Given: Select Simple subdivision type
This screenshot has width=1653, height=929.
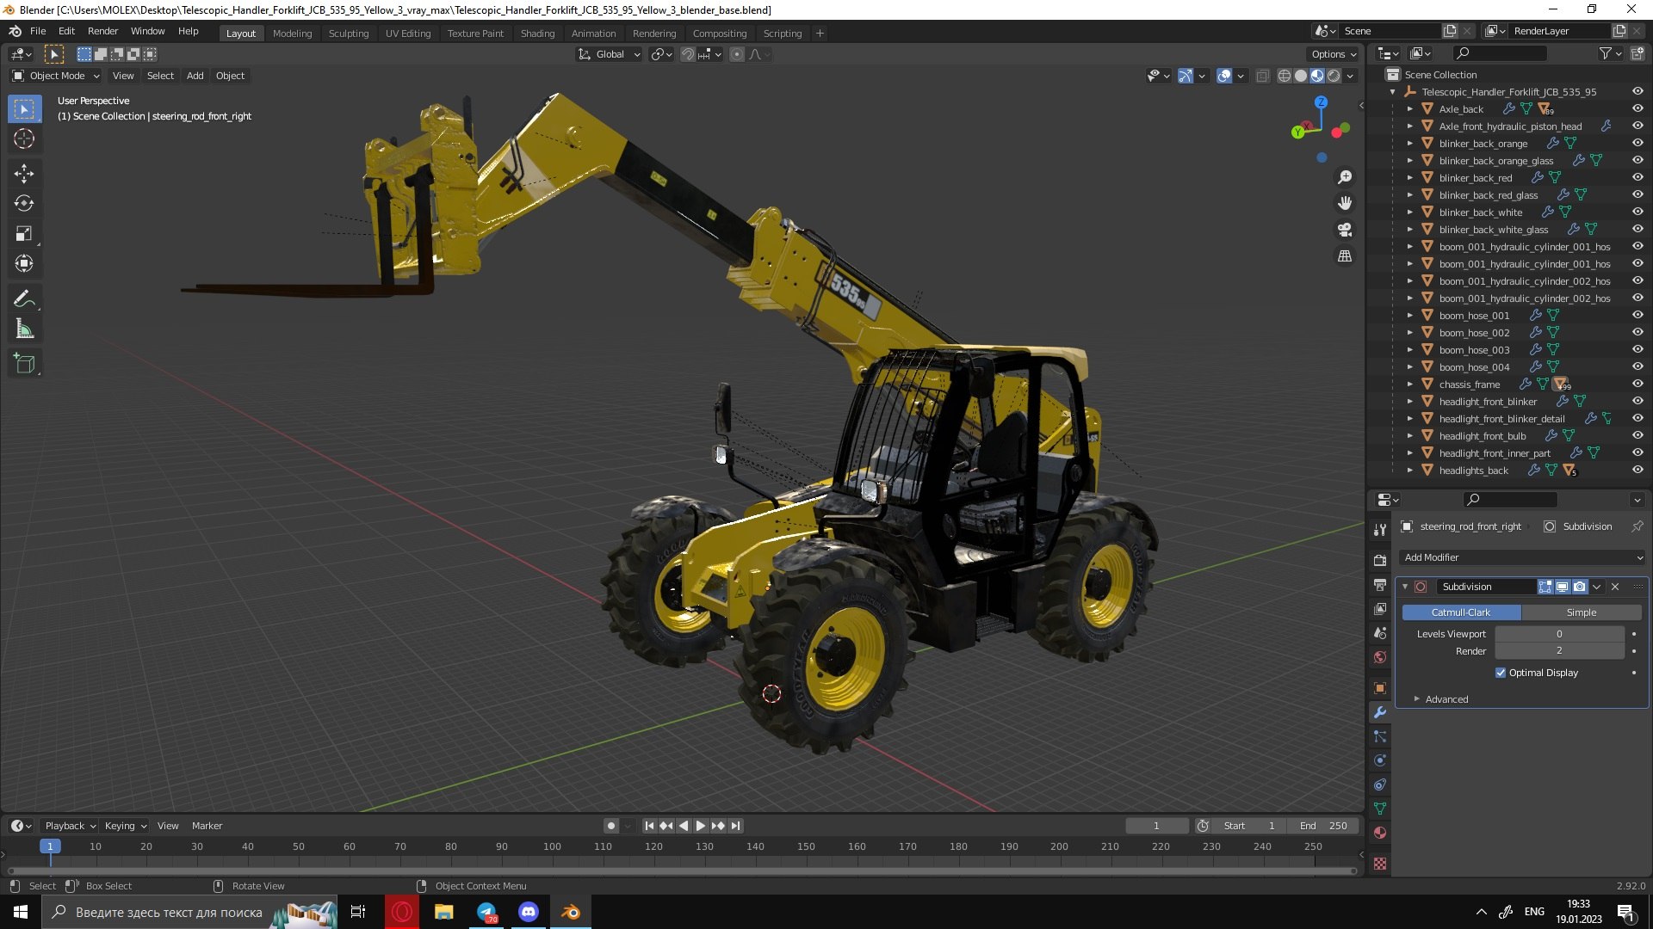Looking at the screenshot, I should coord(1582,612).
